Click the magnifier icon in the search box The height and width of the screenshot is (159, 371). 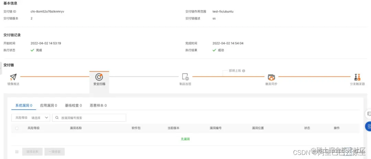[57, 118]
